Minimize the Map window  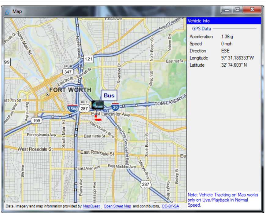point(227,10)
